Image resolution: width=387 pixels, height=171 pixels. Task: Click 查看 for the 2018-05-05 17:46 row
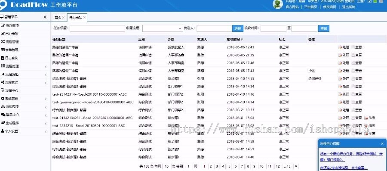[356, 63]
